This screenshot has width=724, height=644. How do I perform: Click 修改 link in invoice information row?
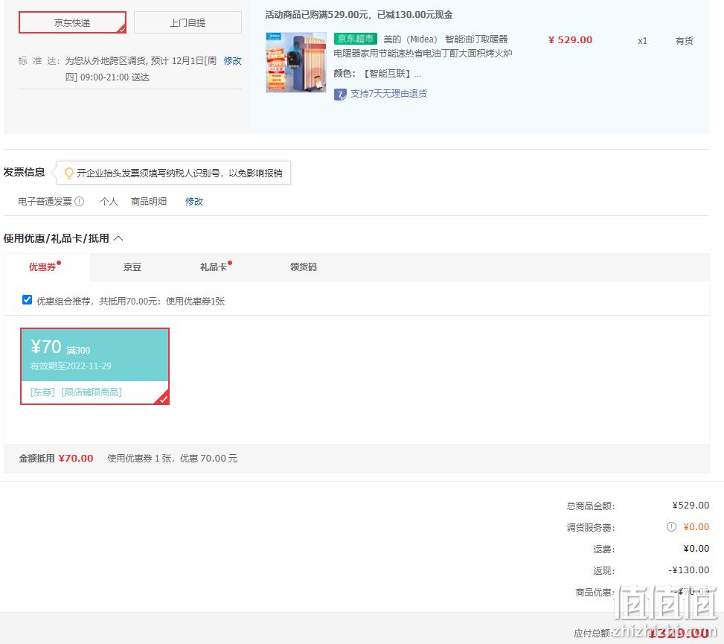click(194, 202)
